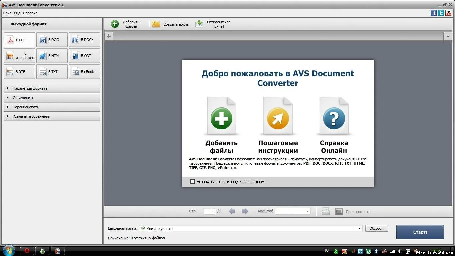This screenshot has width=455, height=256.
Task: Click 'Добавить файлы' in the top toolbar
Action: [x=126, y=24]
